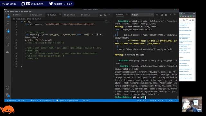Click Ln 9, Col 65 cursor position
Image resolution: width=206 pixels, height=116 pixels.
(x=142, y=101)
